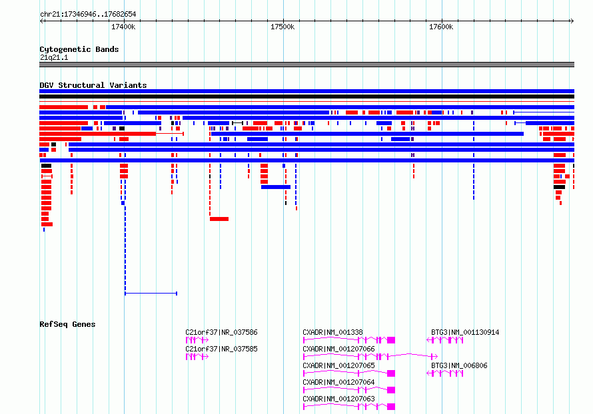Image resolution: width=593 pixels, height=414 pixels.
Task: Select the 21q21.1 band label
Action: click(54, 57)
